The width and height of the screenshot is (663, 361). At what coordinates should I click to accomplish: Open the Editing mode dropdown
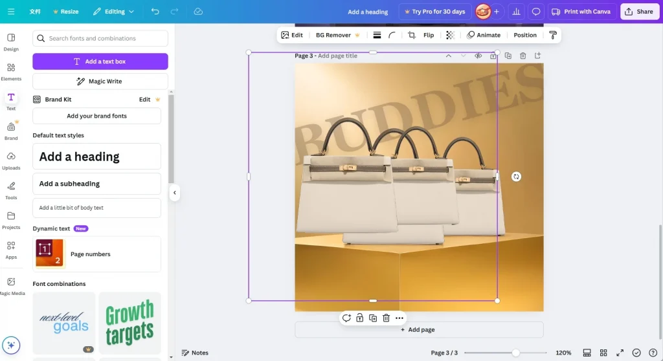pyautogui.click(x=113, y=12)
